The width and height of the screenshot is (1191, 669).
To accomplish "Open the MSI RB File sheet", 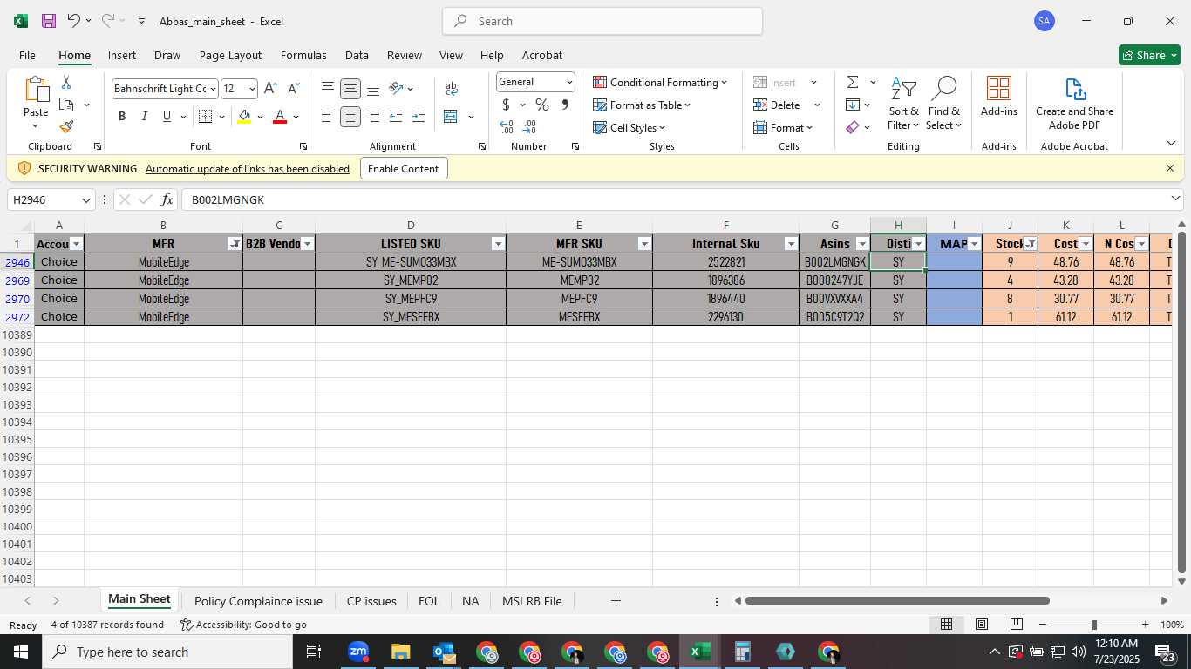I will tap(532, 601).
